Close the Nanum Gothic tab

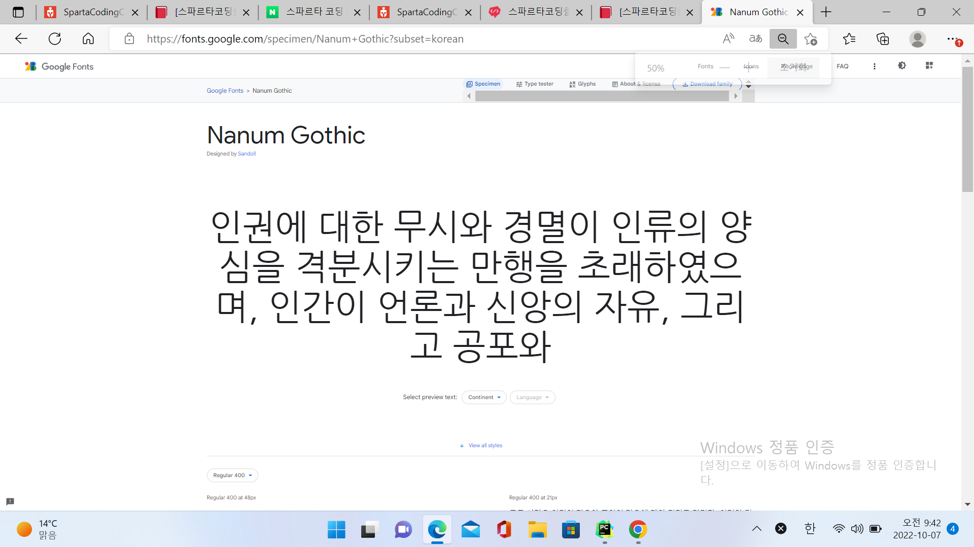(x=800, y=12)
